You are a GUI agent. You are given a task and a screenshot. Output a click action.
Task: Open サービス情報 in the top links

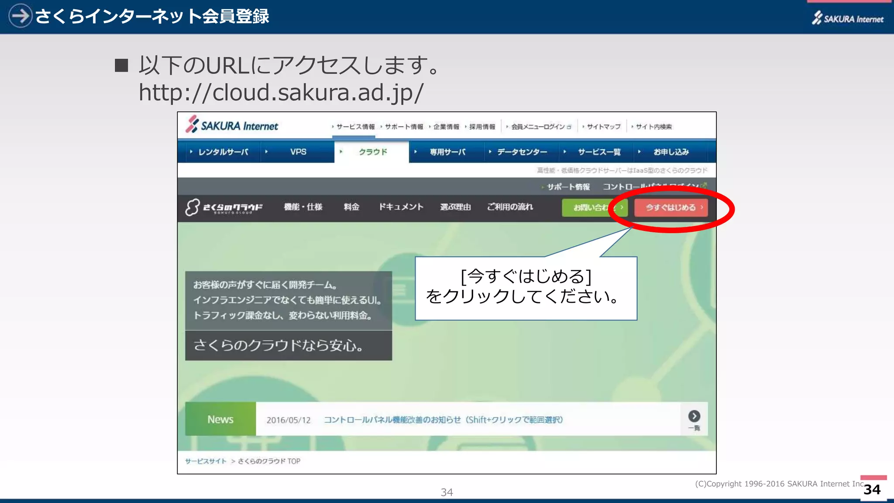[355, 127]
